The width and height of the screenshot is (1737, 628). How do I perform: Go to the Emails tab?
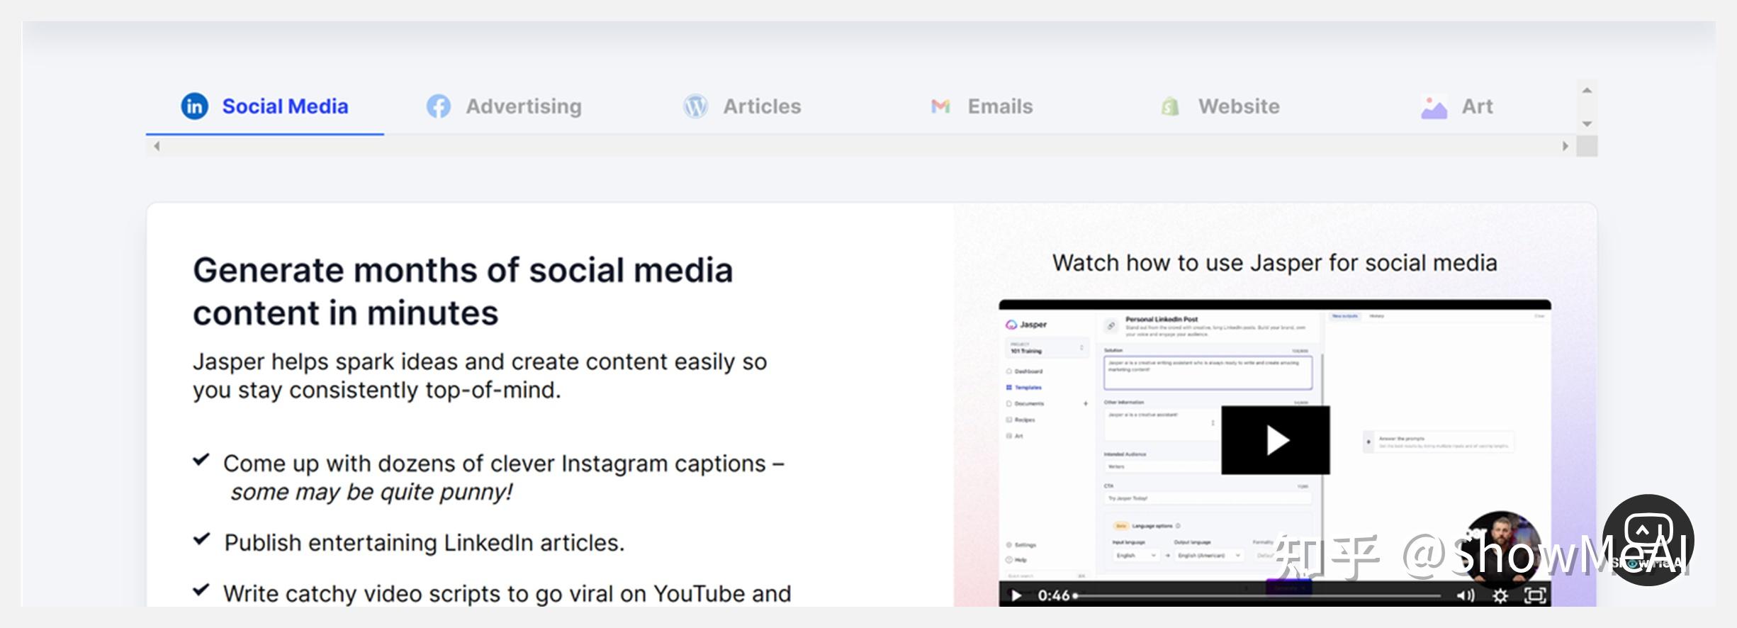click(x=982, y=106)
